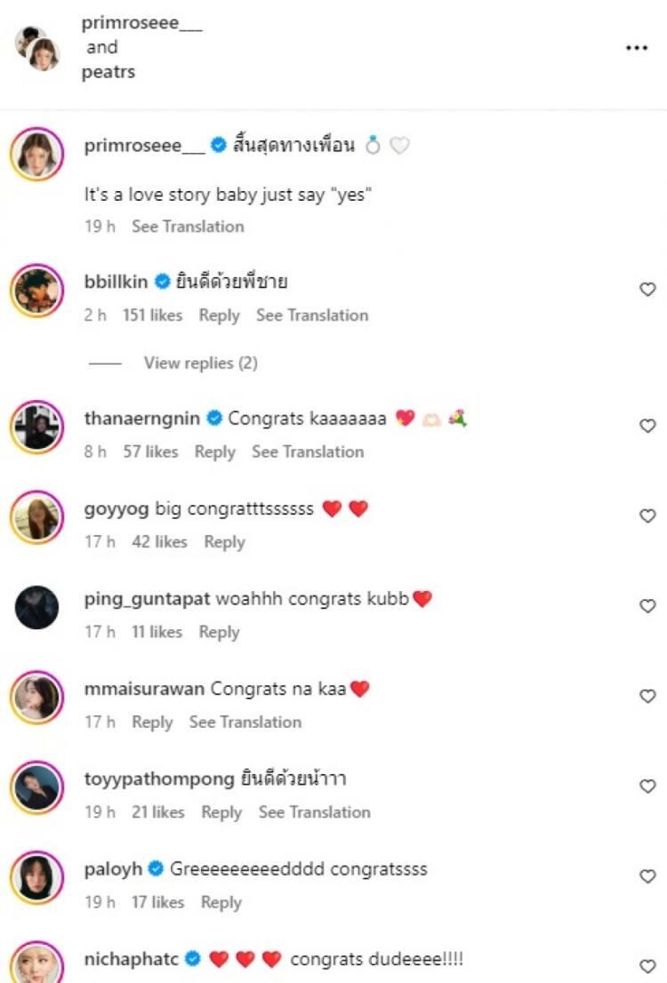Tap heart icon beside ping_guntapat's comment

(647, 606)
